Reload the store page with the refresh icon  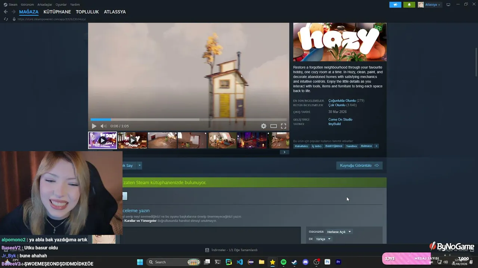[6, 19]
